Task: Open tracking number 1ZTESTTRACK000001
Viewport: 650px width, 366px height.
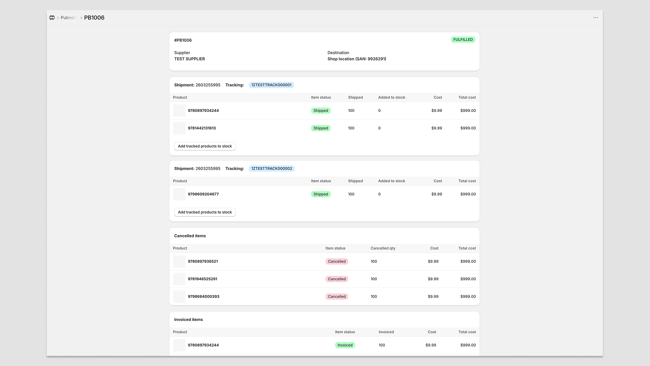Action: click(x=271, y=85)
